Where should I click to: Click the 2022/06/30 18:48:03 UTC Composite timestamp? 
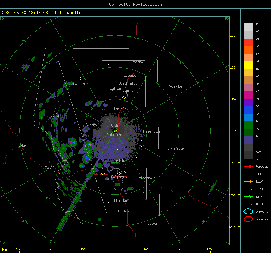pyautogui.click(x=42, y=13)
